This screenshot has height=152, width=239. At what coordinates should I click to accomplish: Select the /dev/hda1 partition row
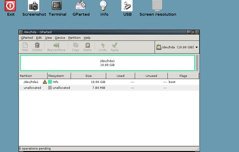point(109,82)
